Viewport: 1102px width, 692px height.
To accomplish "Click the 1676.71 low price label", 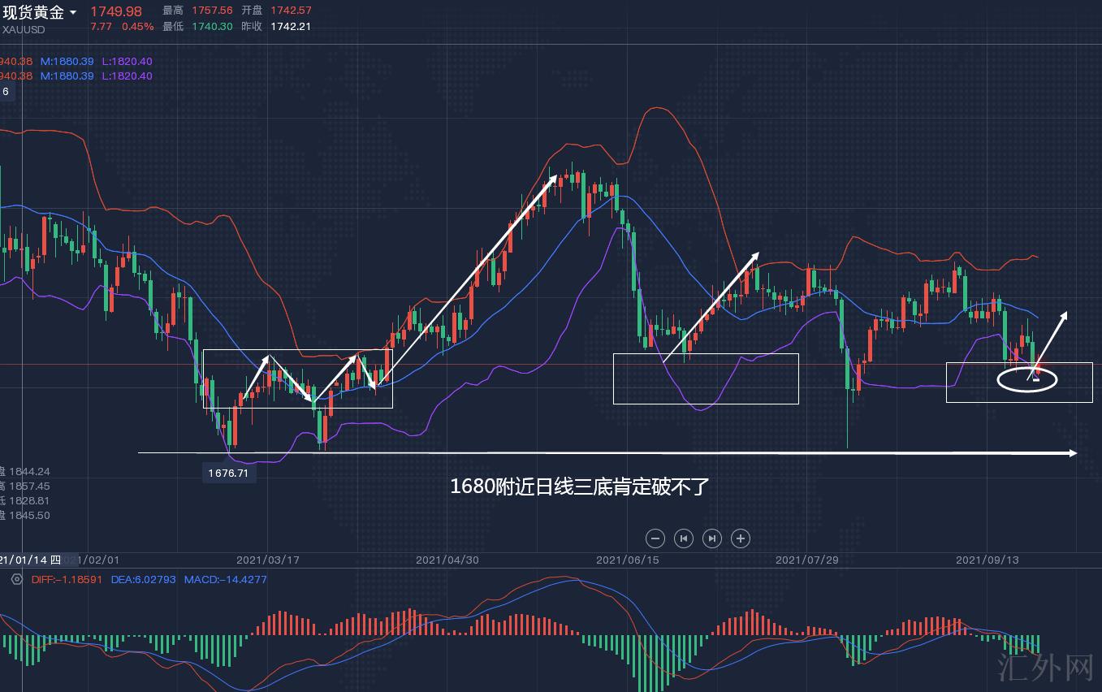I will (x=228, y=473).
